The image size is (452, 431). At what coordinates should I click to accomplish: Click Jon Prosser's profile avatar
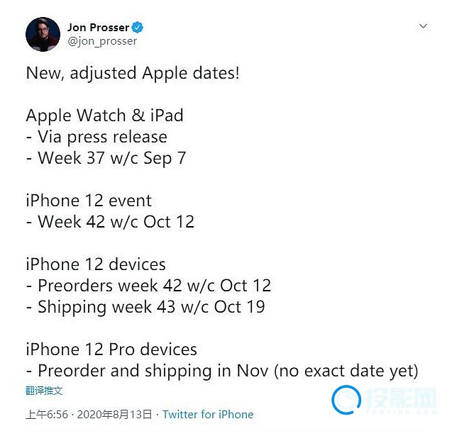click(42, 34)
